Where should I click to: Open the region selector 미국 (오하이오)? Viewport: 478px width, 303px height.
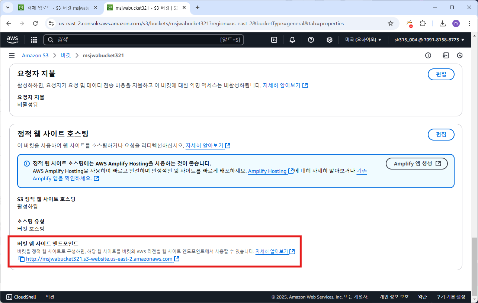[363, 40]
